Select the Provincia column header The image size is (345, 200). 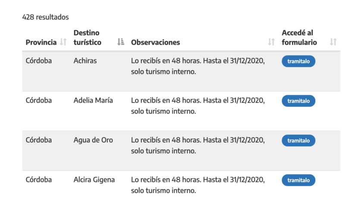pos(41,42)
